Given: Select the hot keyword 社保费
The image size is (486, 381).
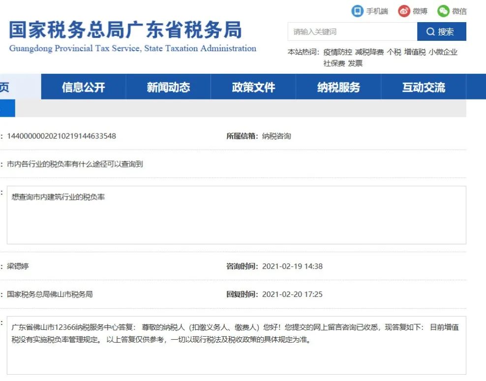Looking at the screenshot, I should (334, 63).
